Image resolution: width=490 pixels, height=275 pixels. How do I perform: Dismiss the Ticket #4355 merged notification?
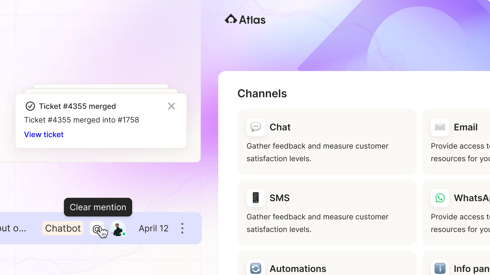point(171,106)
